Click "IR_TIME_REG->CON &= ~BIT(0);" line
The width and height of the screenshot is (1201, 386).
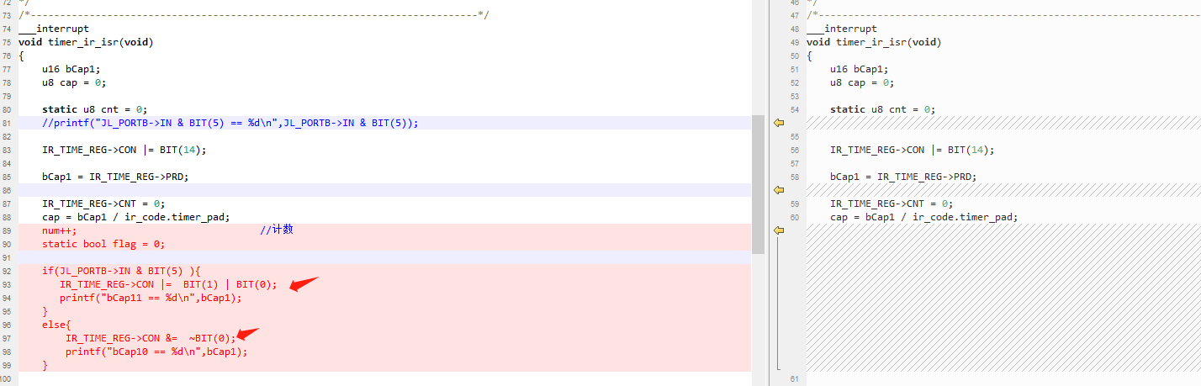coord(151,338)
